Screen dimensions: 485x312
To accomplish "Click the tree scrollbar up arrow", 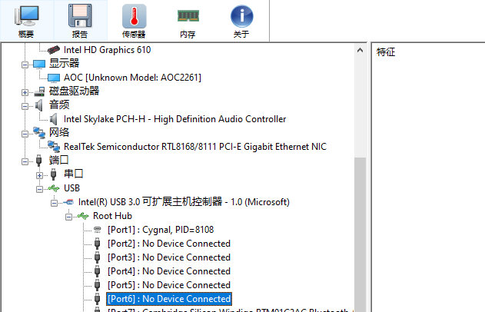I will [x=360, y=50].
